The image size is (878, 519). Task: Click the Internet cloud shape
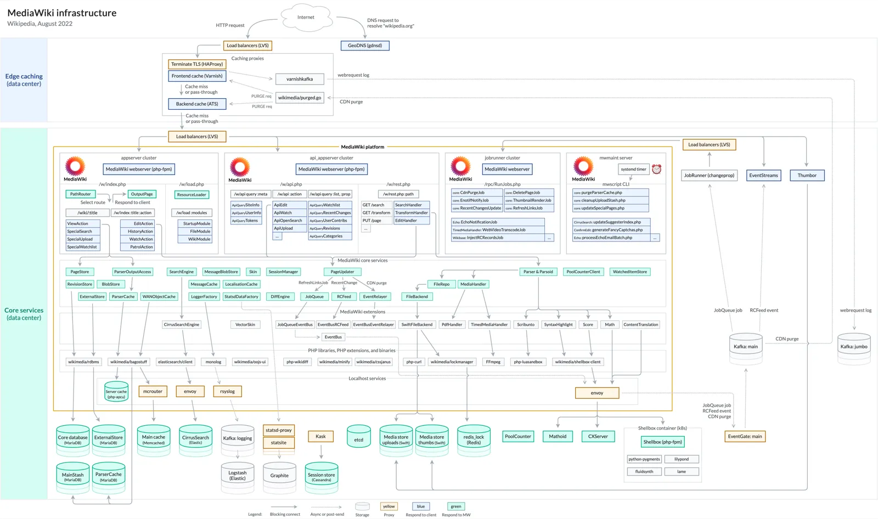pyautogui.click(x=306, y=17)
